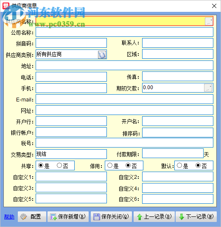Click the 配置 button
221x227 pixels.
(32, 217)
